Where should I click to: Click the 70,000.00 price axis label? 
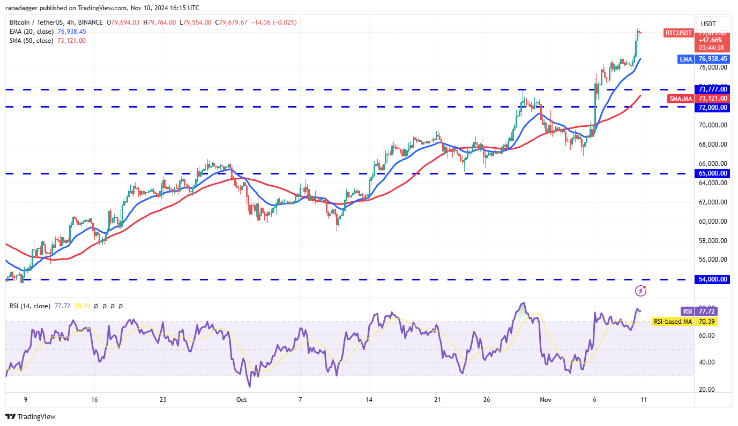[x=712, y=125]
